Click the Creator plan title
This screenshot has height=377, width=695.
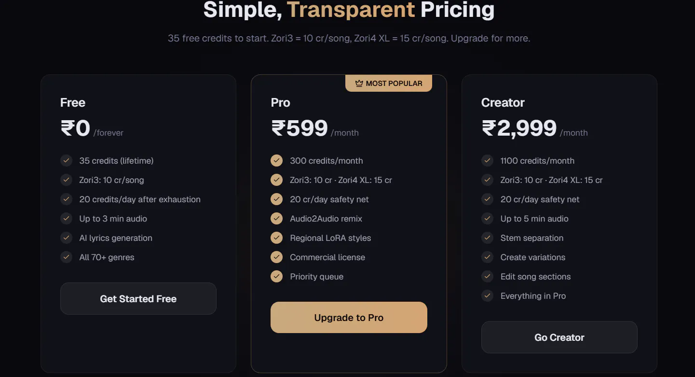tap(503, 103)
